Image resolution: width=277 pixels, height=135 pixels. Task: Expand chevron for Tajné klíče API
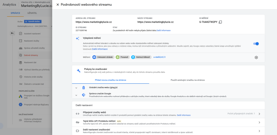pos(259,122)
